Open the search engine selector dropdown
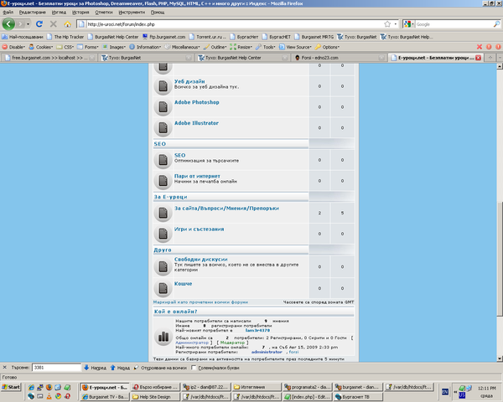 coord(409,24)
